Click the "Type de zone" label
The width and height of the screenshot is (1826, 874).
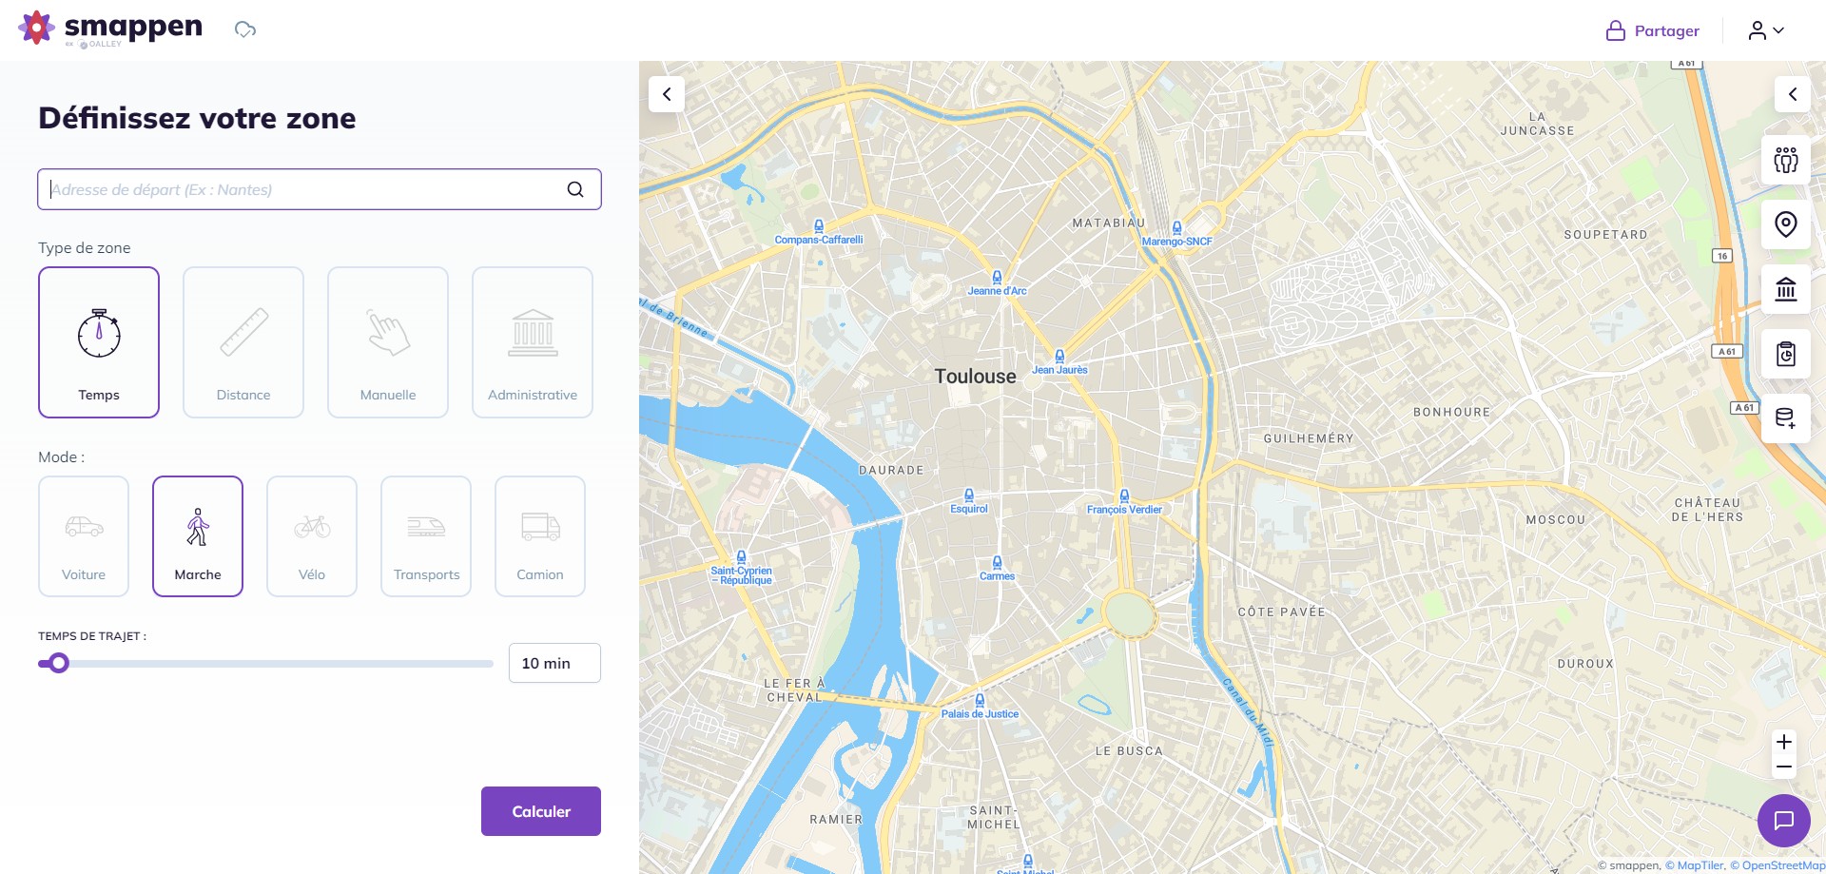click(x=85, y=247)
